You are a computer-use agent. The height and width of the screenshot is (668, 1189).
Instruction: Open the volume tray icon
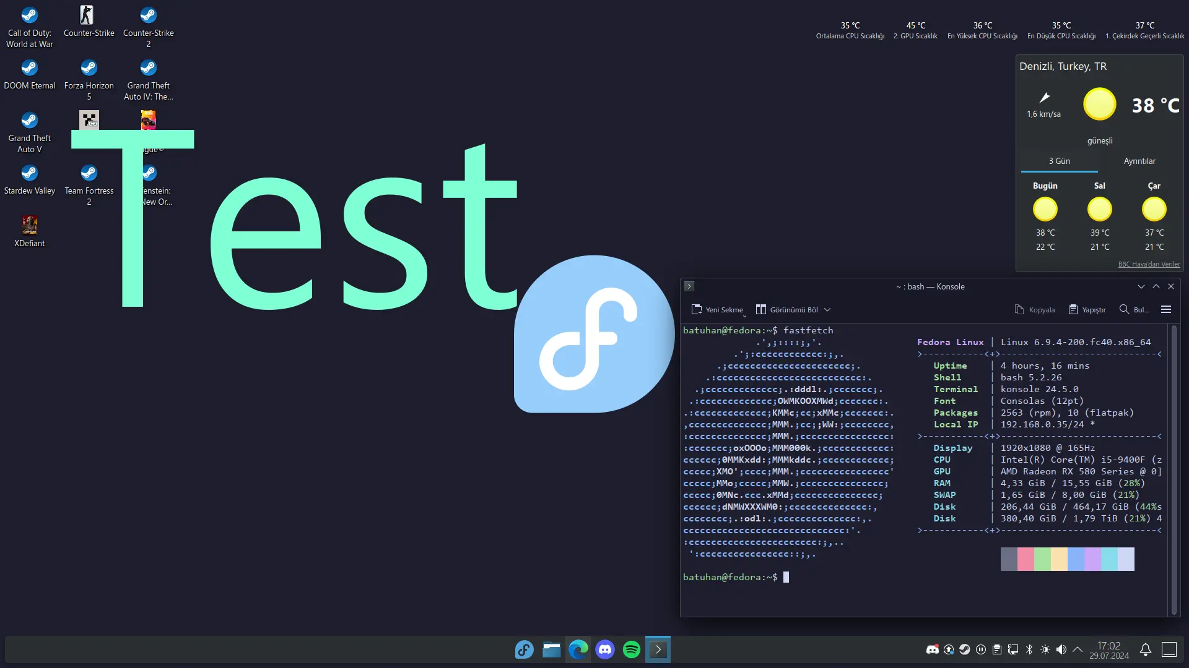1061,649
